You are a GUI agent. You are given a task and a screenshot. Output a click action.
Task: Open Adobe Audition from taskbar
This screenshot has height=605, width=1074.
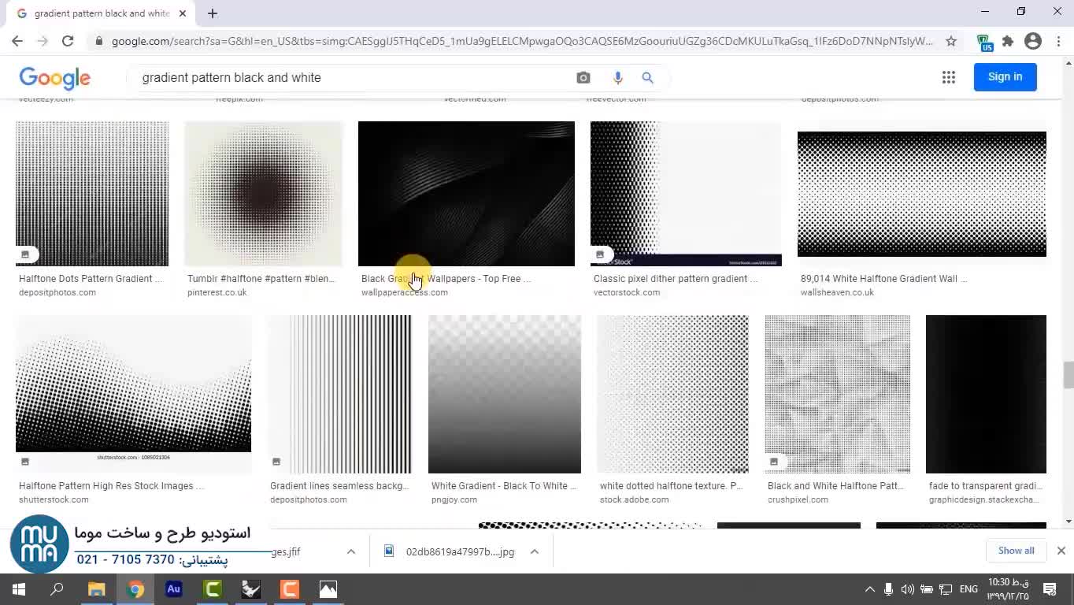174,589
